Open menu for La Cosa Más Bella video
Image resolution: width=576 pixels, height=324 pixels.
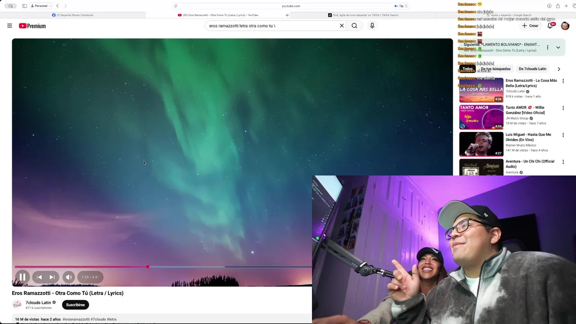(563, 81)
